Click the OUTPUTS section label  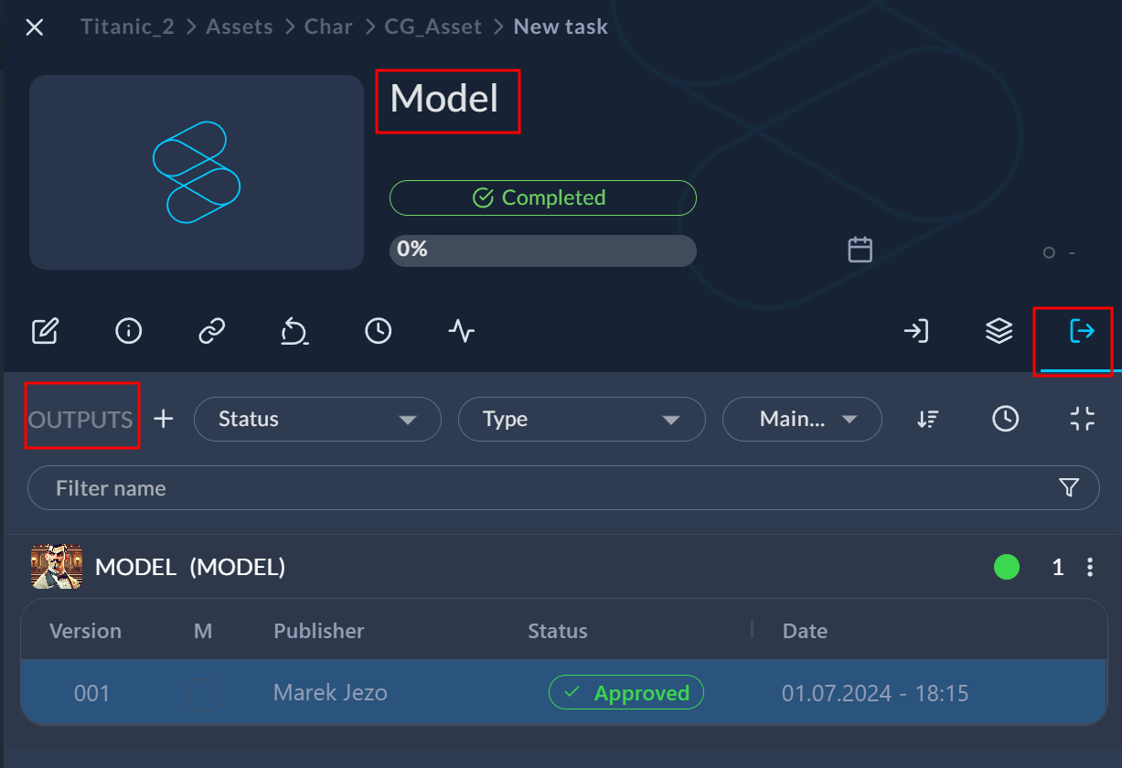[80, 420]
